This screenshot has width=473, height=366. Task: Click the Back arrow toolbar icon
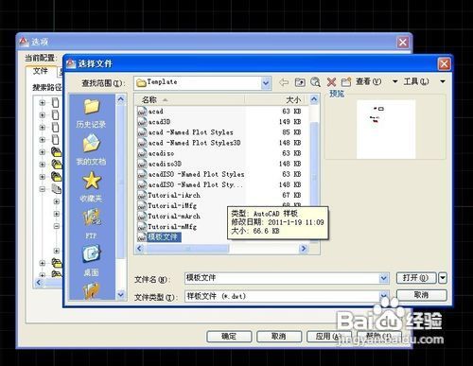click(x=284, y=82)
